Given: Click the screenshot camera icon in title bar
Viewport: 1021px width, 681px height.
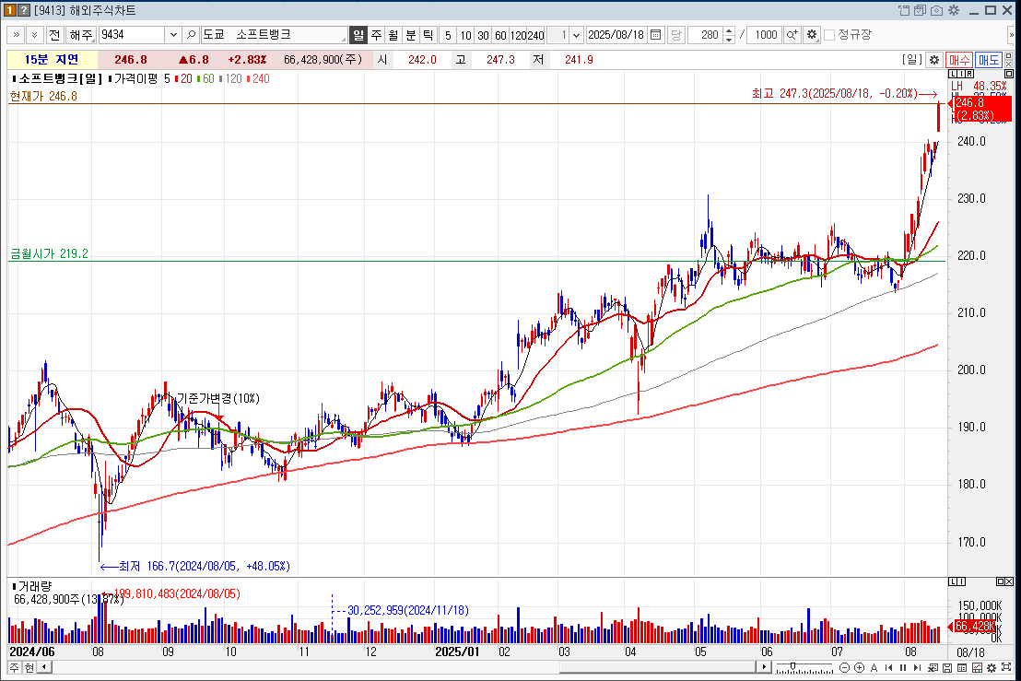Looking at the screenshot, I should (936, 10).
